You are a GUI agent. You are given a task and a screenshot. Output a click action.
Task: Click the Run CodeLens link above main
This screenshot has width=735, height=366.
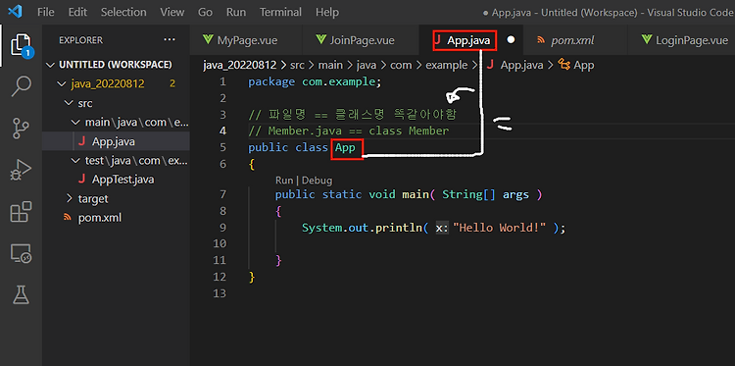(x=283, y=181)
